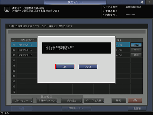This screenshot has height=115, width=153.
Task: Confirm deletion with はい button
Action: pyautogui.click(x=65, y=67)
